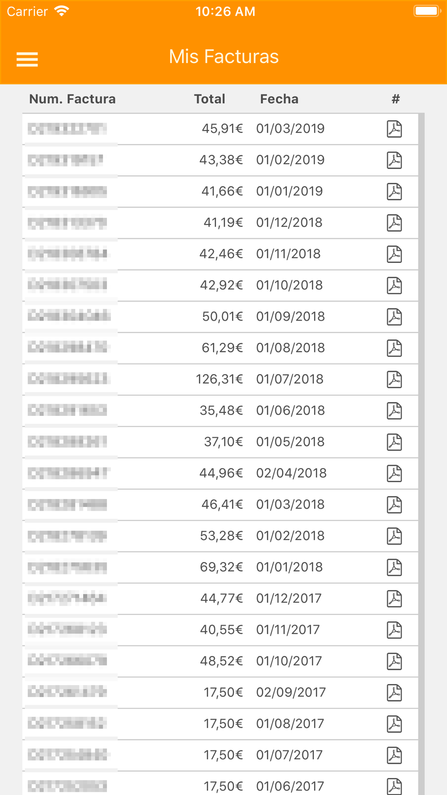Open the hamburger menu

[x=27, y=59]
